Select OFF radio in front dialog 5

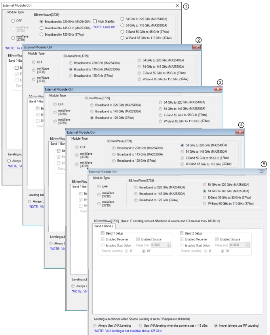99,187
